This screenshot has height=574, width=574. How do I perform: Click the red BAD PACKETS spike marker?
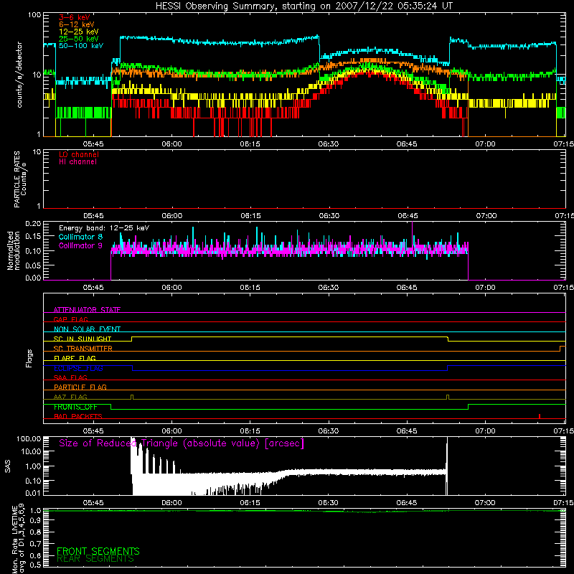click(540, 416)
